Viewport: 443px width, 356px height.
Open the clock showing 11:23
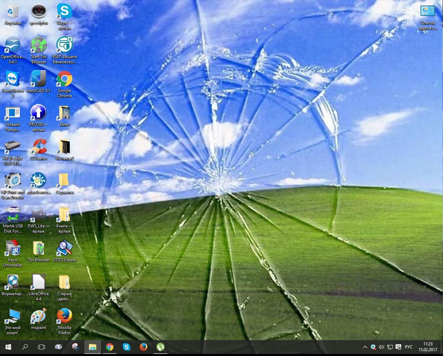point(428,347)
